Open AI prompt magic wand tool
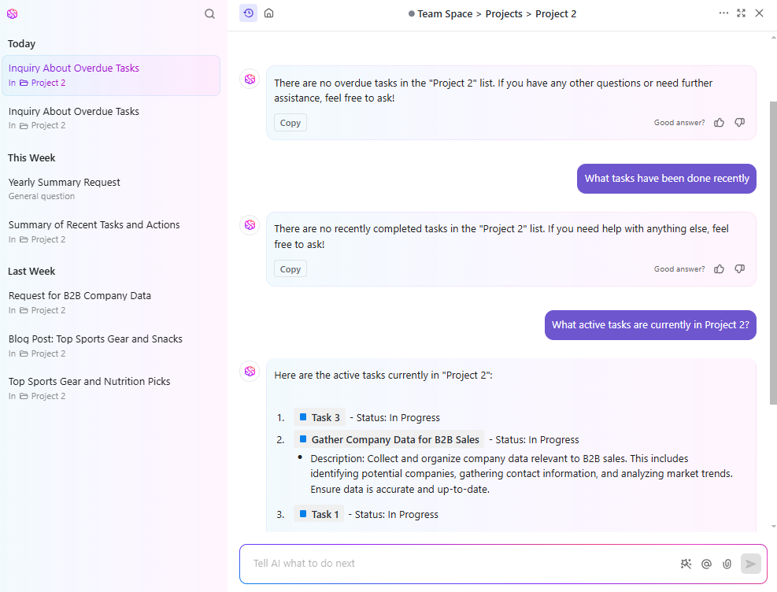 pyautogui.click(x=686, y=564)
